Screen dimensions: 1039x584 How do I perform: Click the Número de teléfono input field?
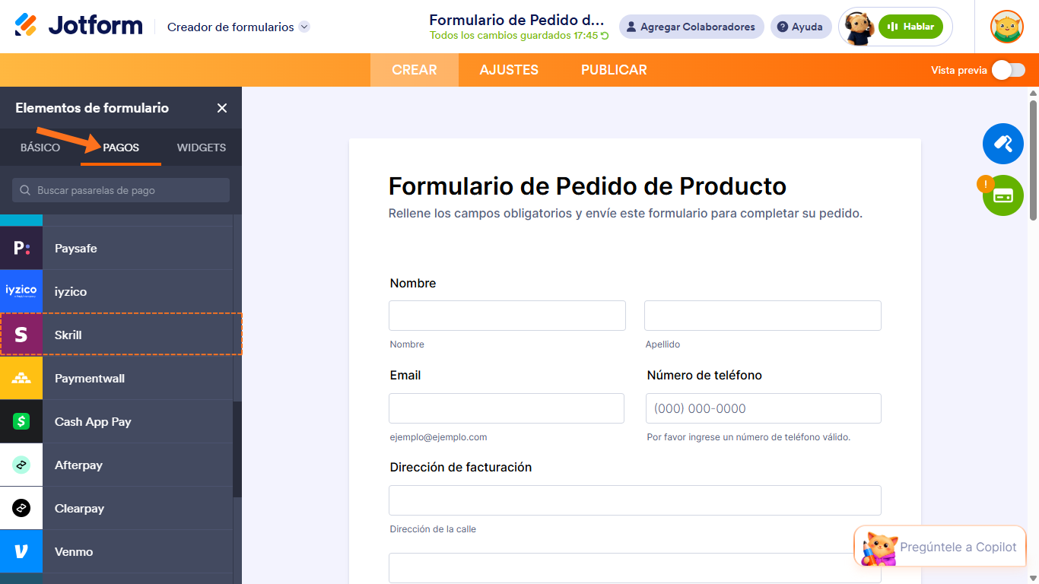(x=764, y=408)
